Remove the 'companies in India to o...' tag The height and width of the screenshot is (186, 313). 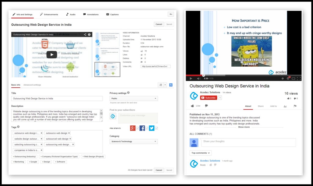point(41,150)
